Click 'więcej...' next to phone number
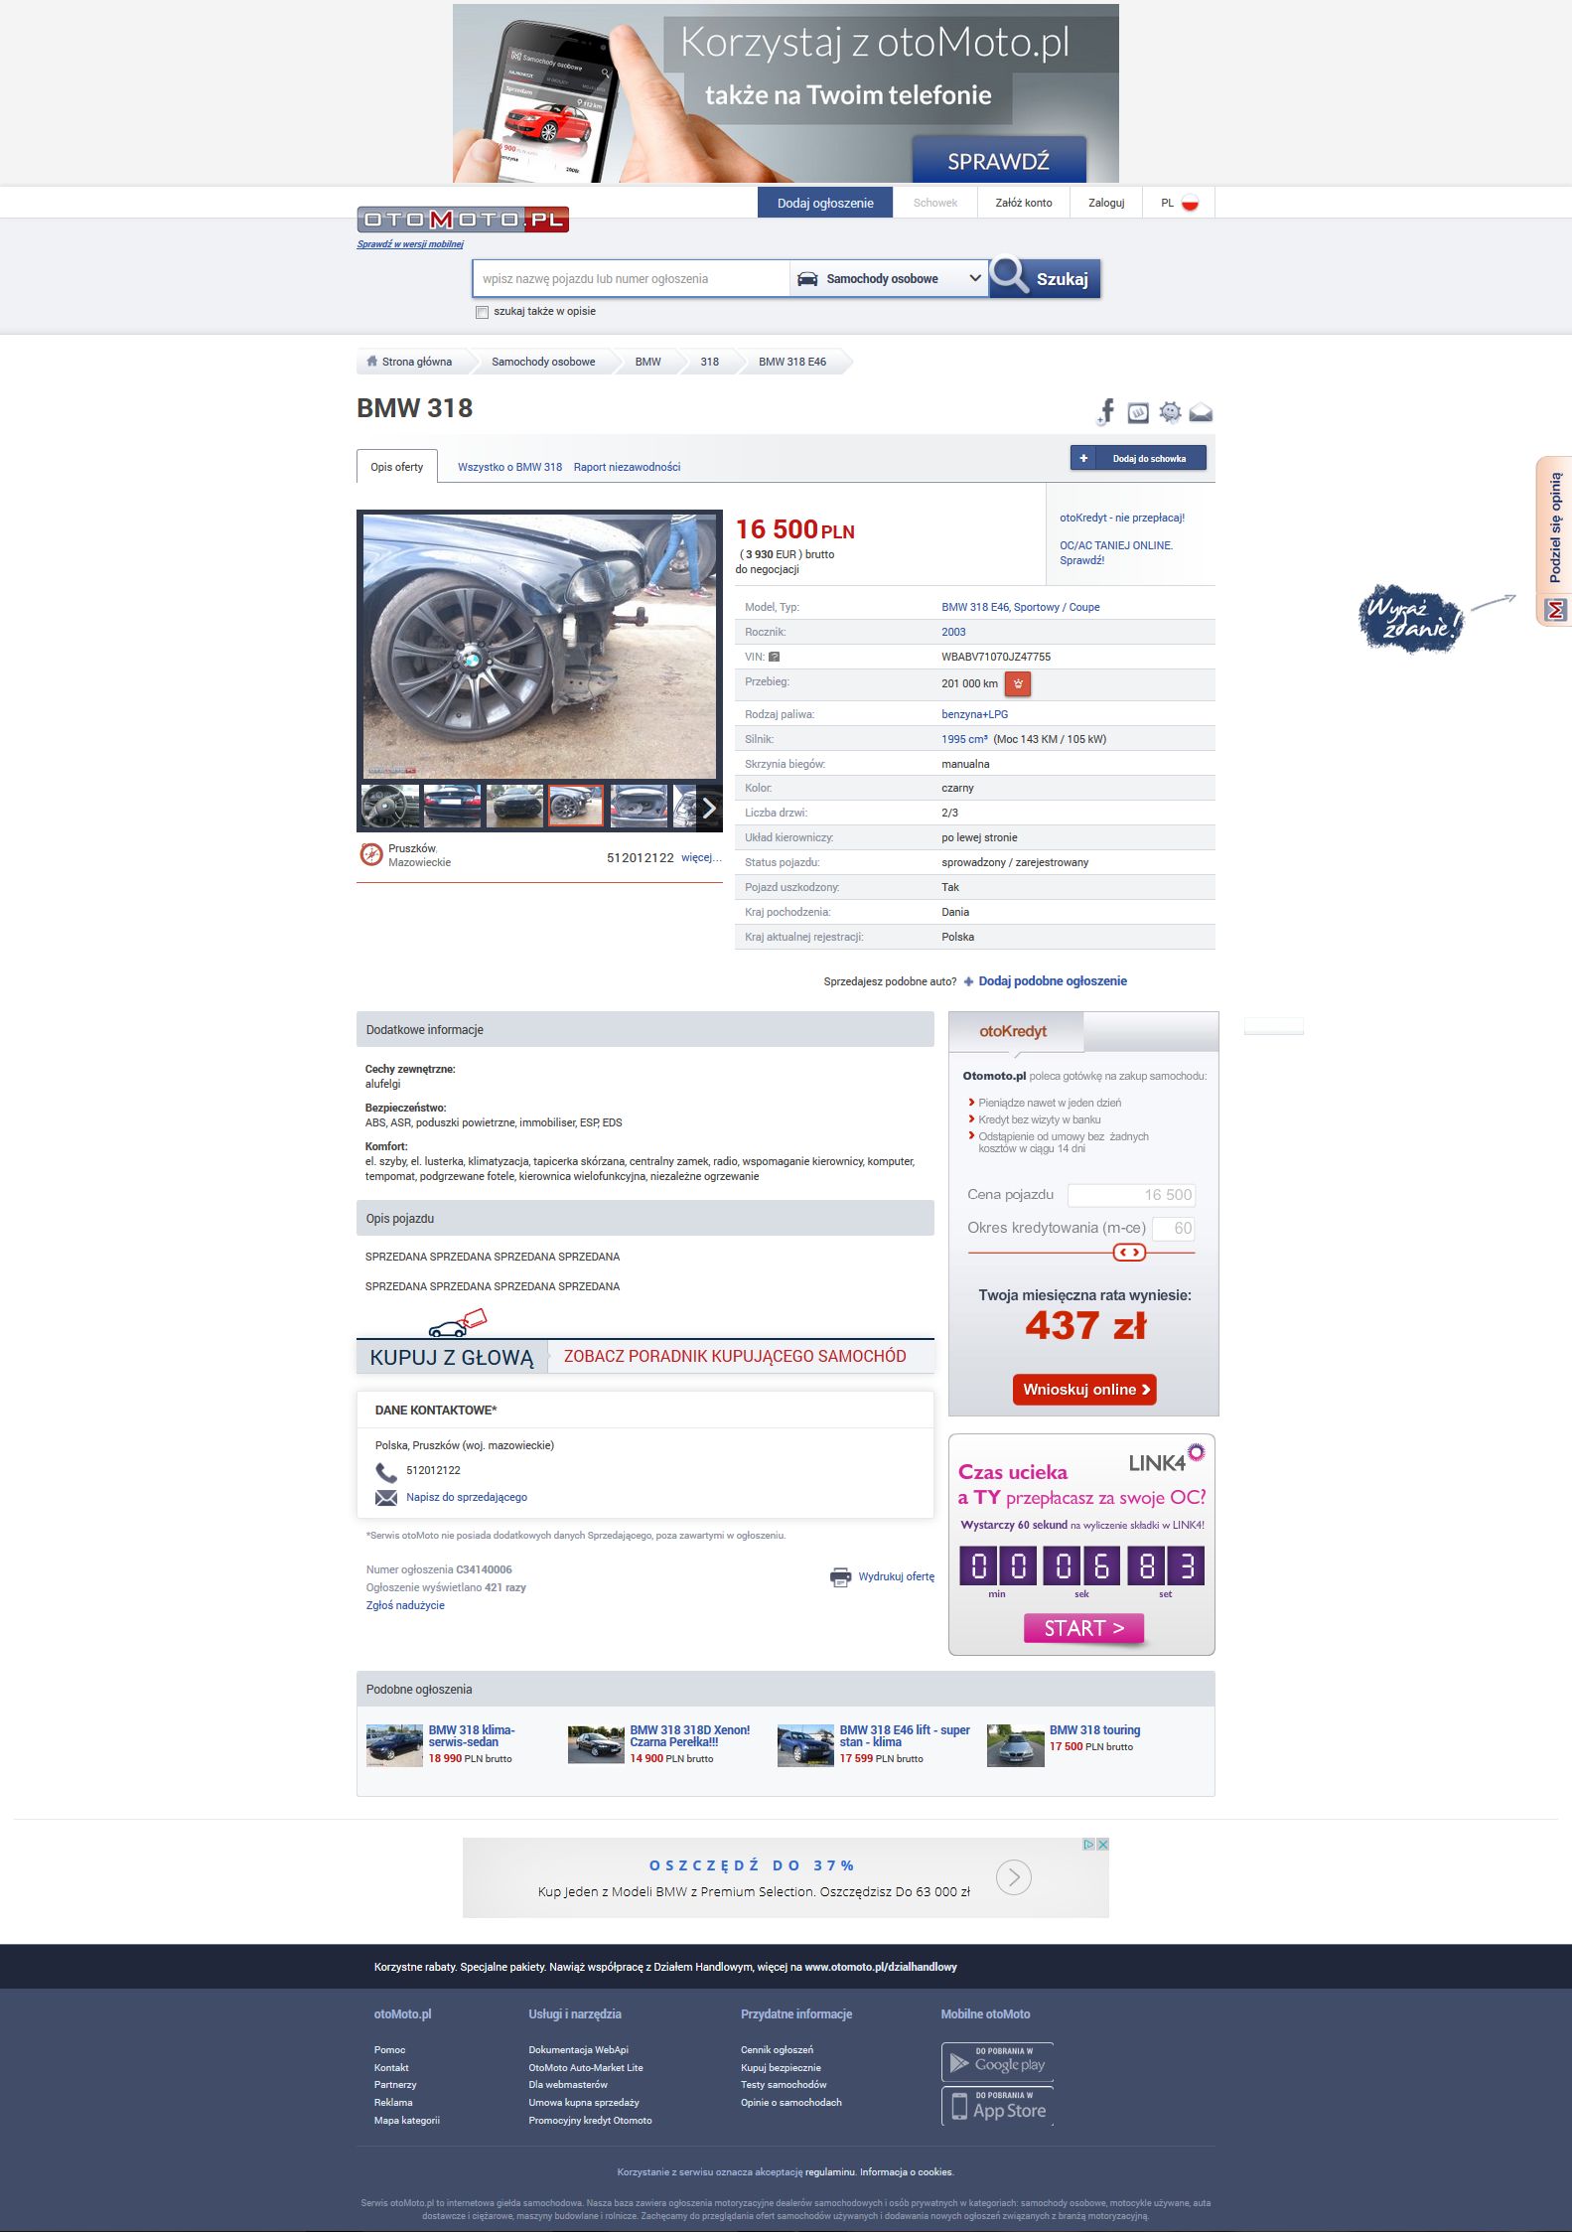This screenshot has height=2232, width=1572. tap(701, 857)
